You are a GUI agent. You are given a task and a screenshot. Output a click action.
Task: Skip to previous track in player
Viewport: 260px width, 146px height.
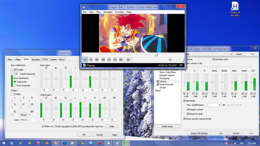coord(103,59)
